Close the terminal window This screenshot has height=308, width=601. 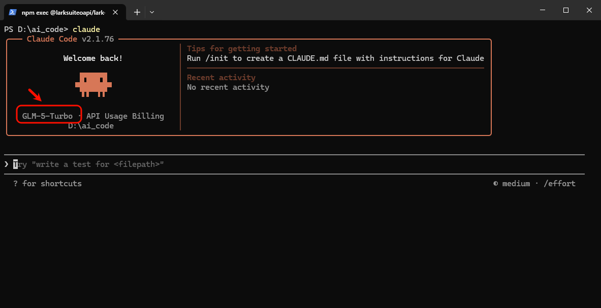coord(589,10)
